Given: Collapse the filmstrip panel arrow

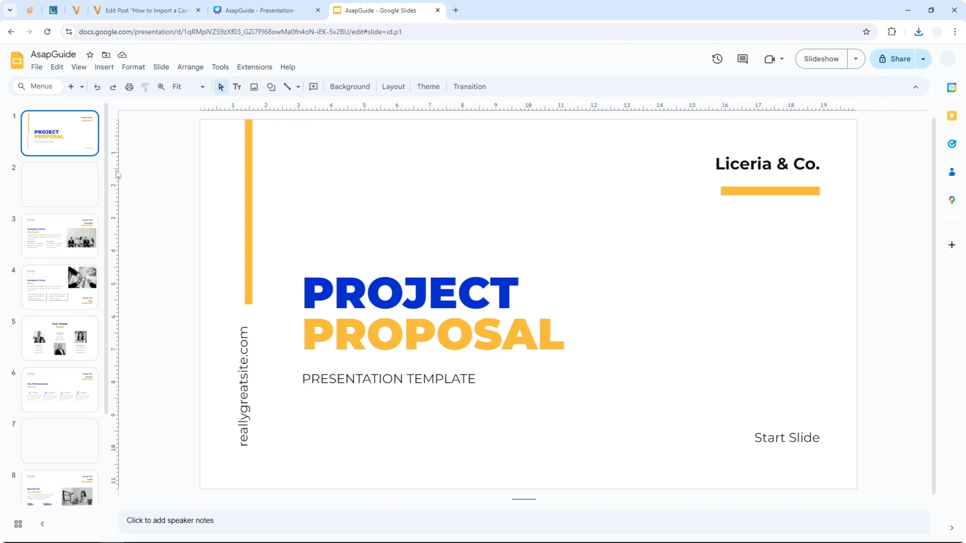Looking at the screenshot, I should [x=42, y=524].
